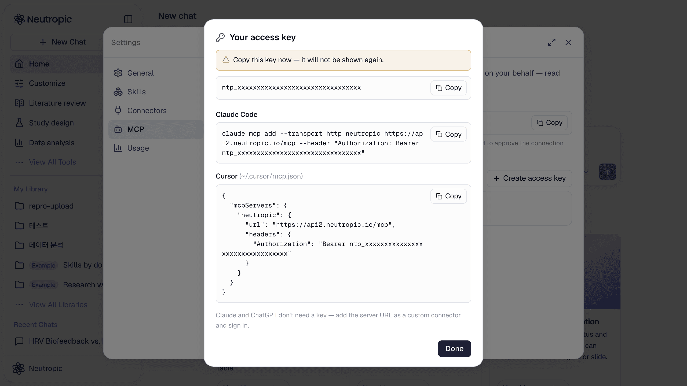Open the 테스트 library folder
Image resolution: width=687 pixels, height=386 pixels.
pyautogui.click(x=57, y=225)
